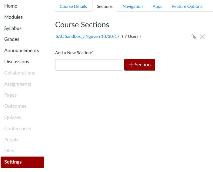Viewport: 213px width, 172px height.
Task: Open Quizzes from the sidebar
Action: click(x=12, y=117)
